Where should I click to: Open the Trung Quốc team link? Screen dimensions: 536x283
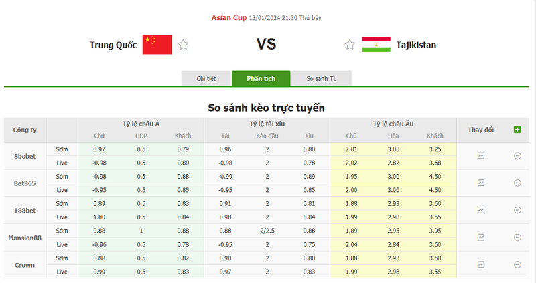pos(113,45)
